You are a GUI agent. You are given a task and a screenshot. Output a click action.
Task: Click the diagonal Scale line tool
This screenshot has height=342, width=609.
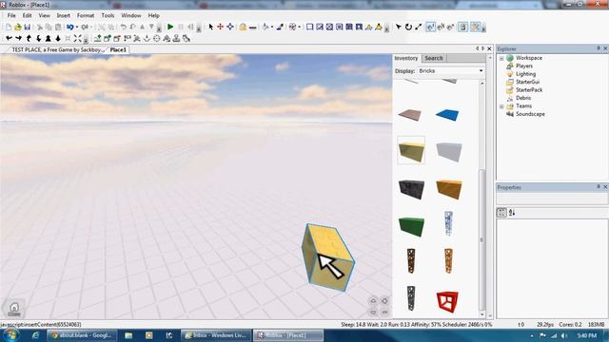click(x=419, y=28)
